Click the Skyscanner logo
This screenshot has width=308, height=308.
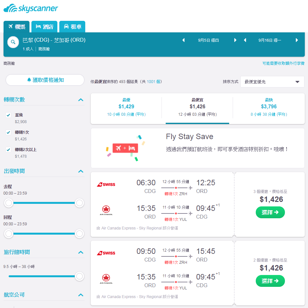click(x=31, y=8)
